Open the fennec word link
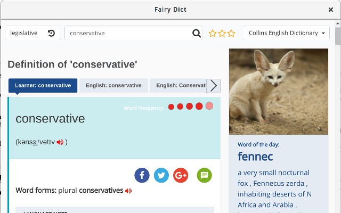The image size is (341, 213). click(x=255, y=157)
